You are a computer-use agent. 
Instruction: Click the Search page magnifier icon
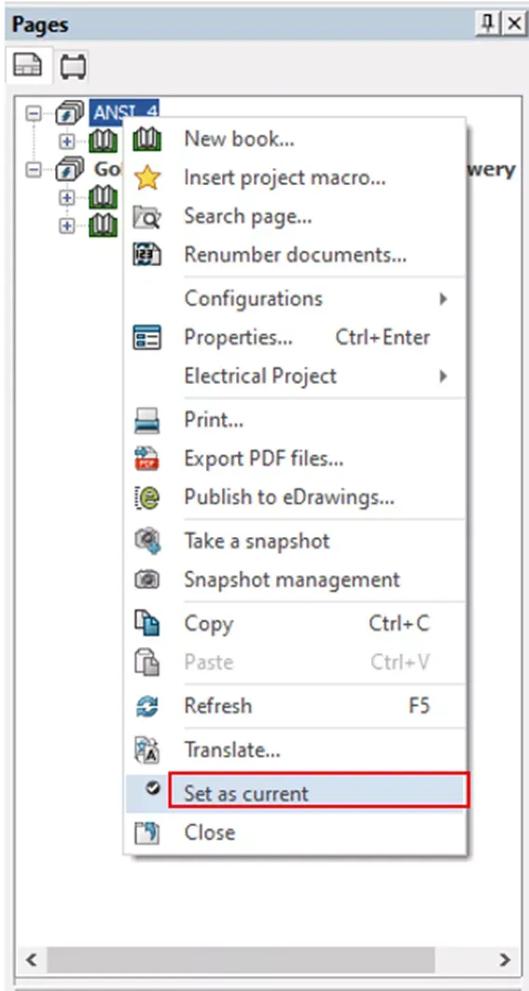(x=146, y=217)
